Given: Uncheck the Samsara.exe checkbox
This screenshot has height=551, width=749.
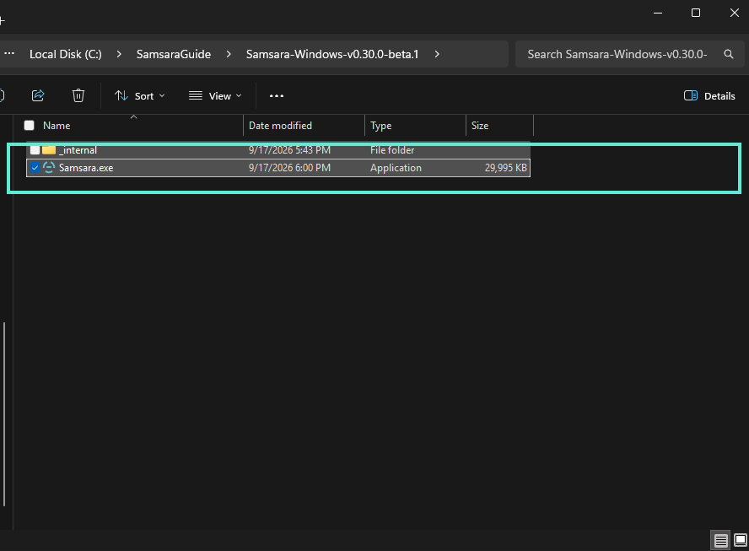Looking at the screenshot, I should pyautogui.click(x=35, y=168).
